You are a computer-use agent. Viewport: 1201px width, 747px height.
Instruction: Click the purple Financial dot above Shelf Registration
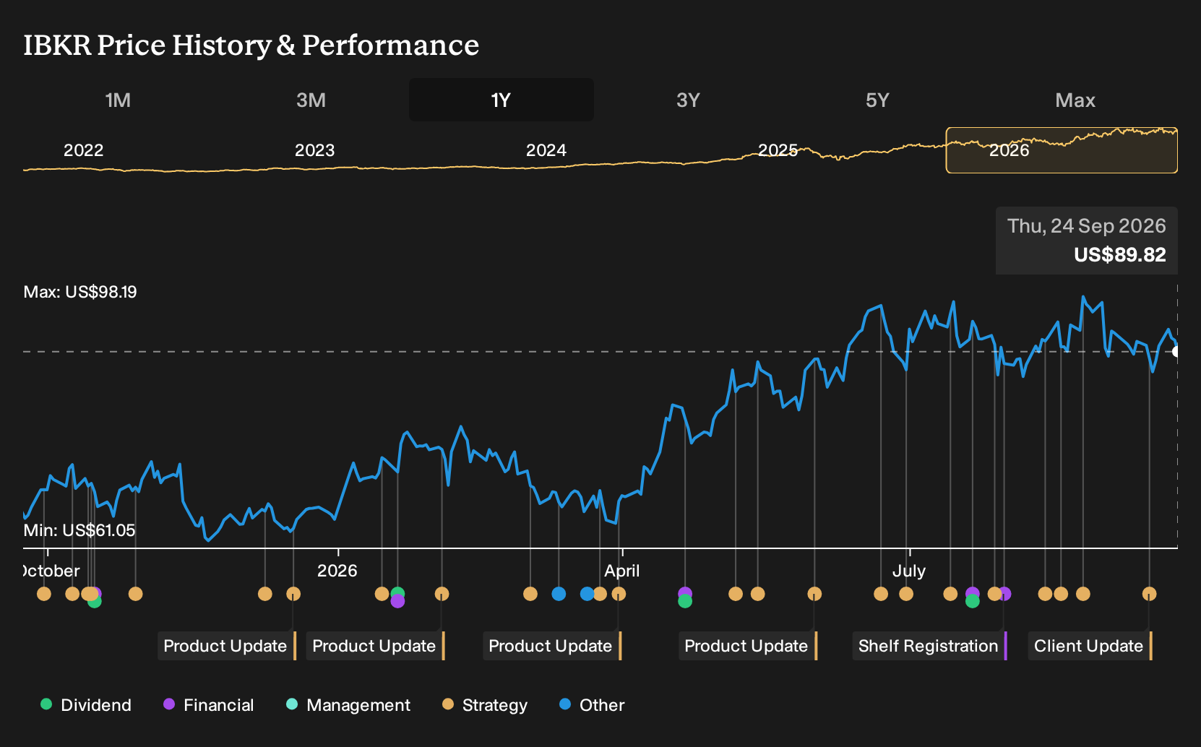tap(1004, 594)
